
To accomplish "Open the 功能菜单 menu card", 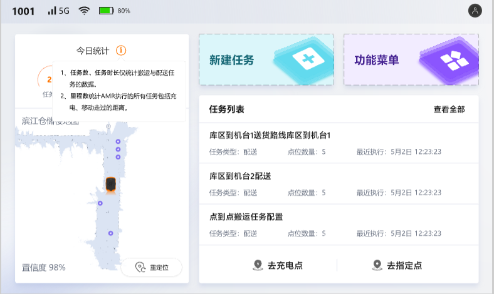I will [411, 60].
